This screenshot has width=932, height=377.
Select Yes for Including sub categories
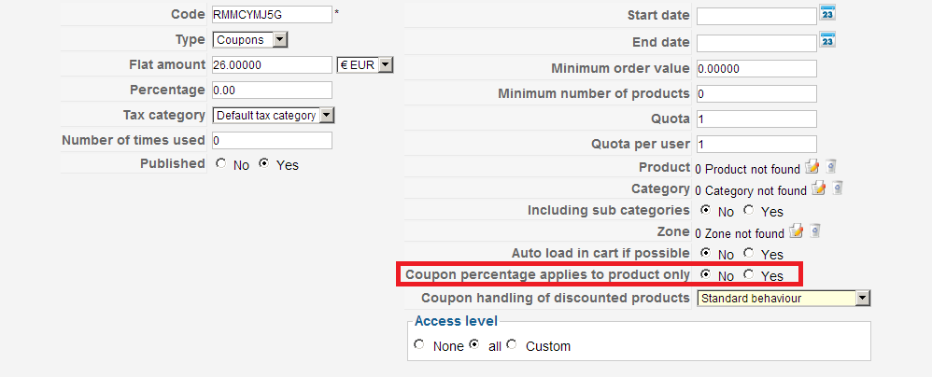(x=748, y=210)
